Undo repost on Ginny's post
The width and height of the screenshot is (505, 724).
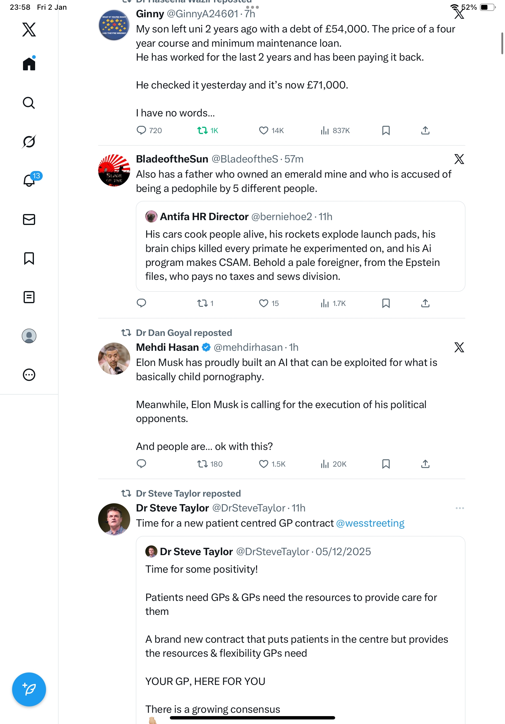[x=202, y=131]
